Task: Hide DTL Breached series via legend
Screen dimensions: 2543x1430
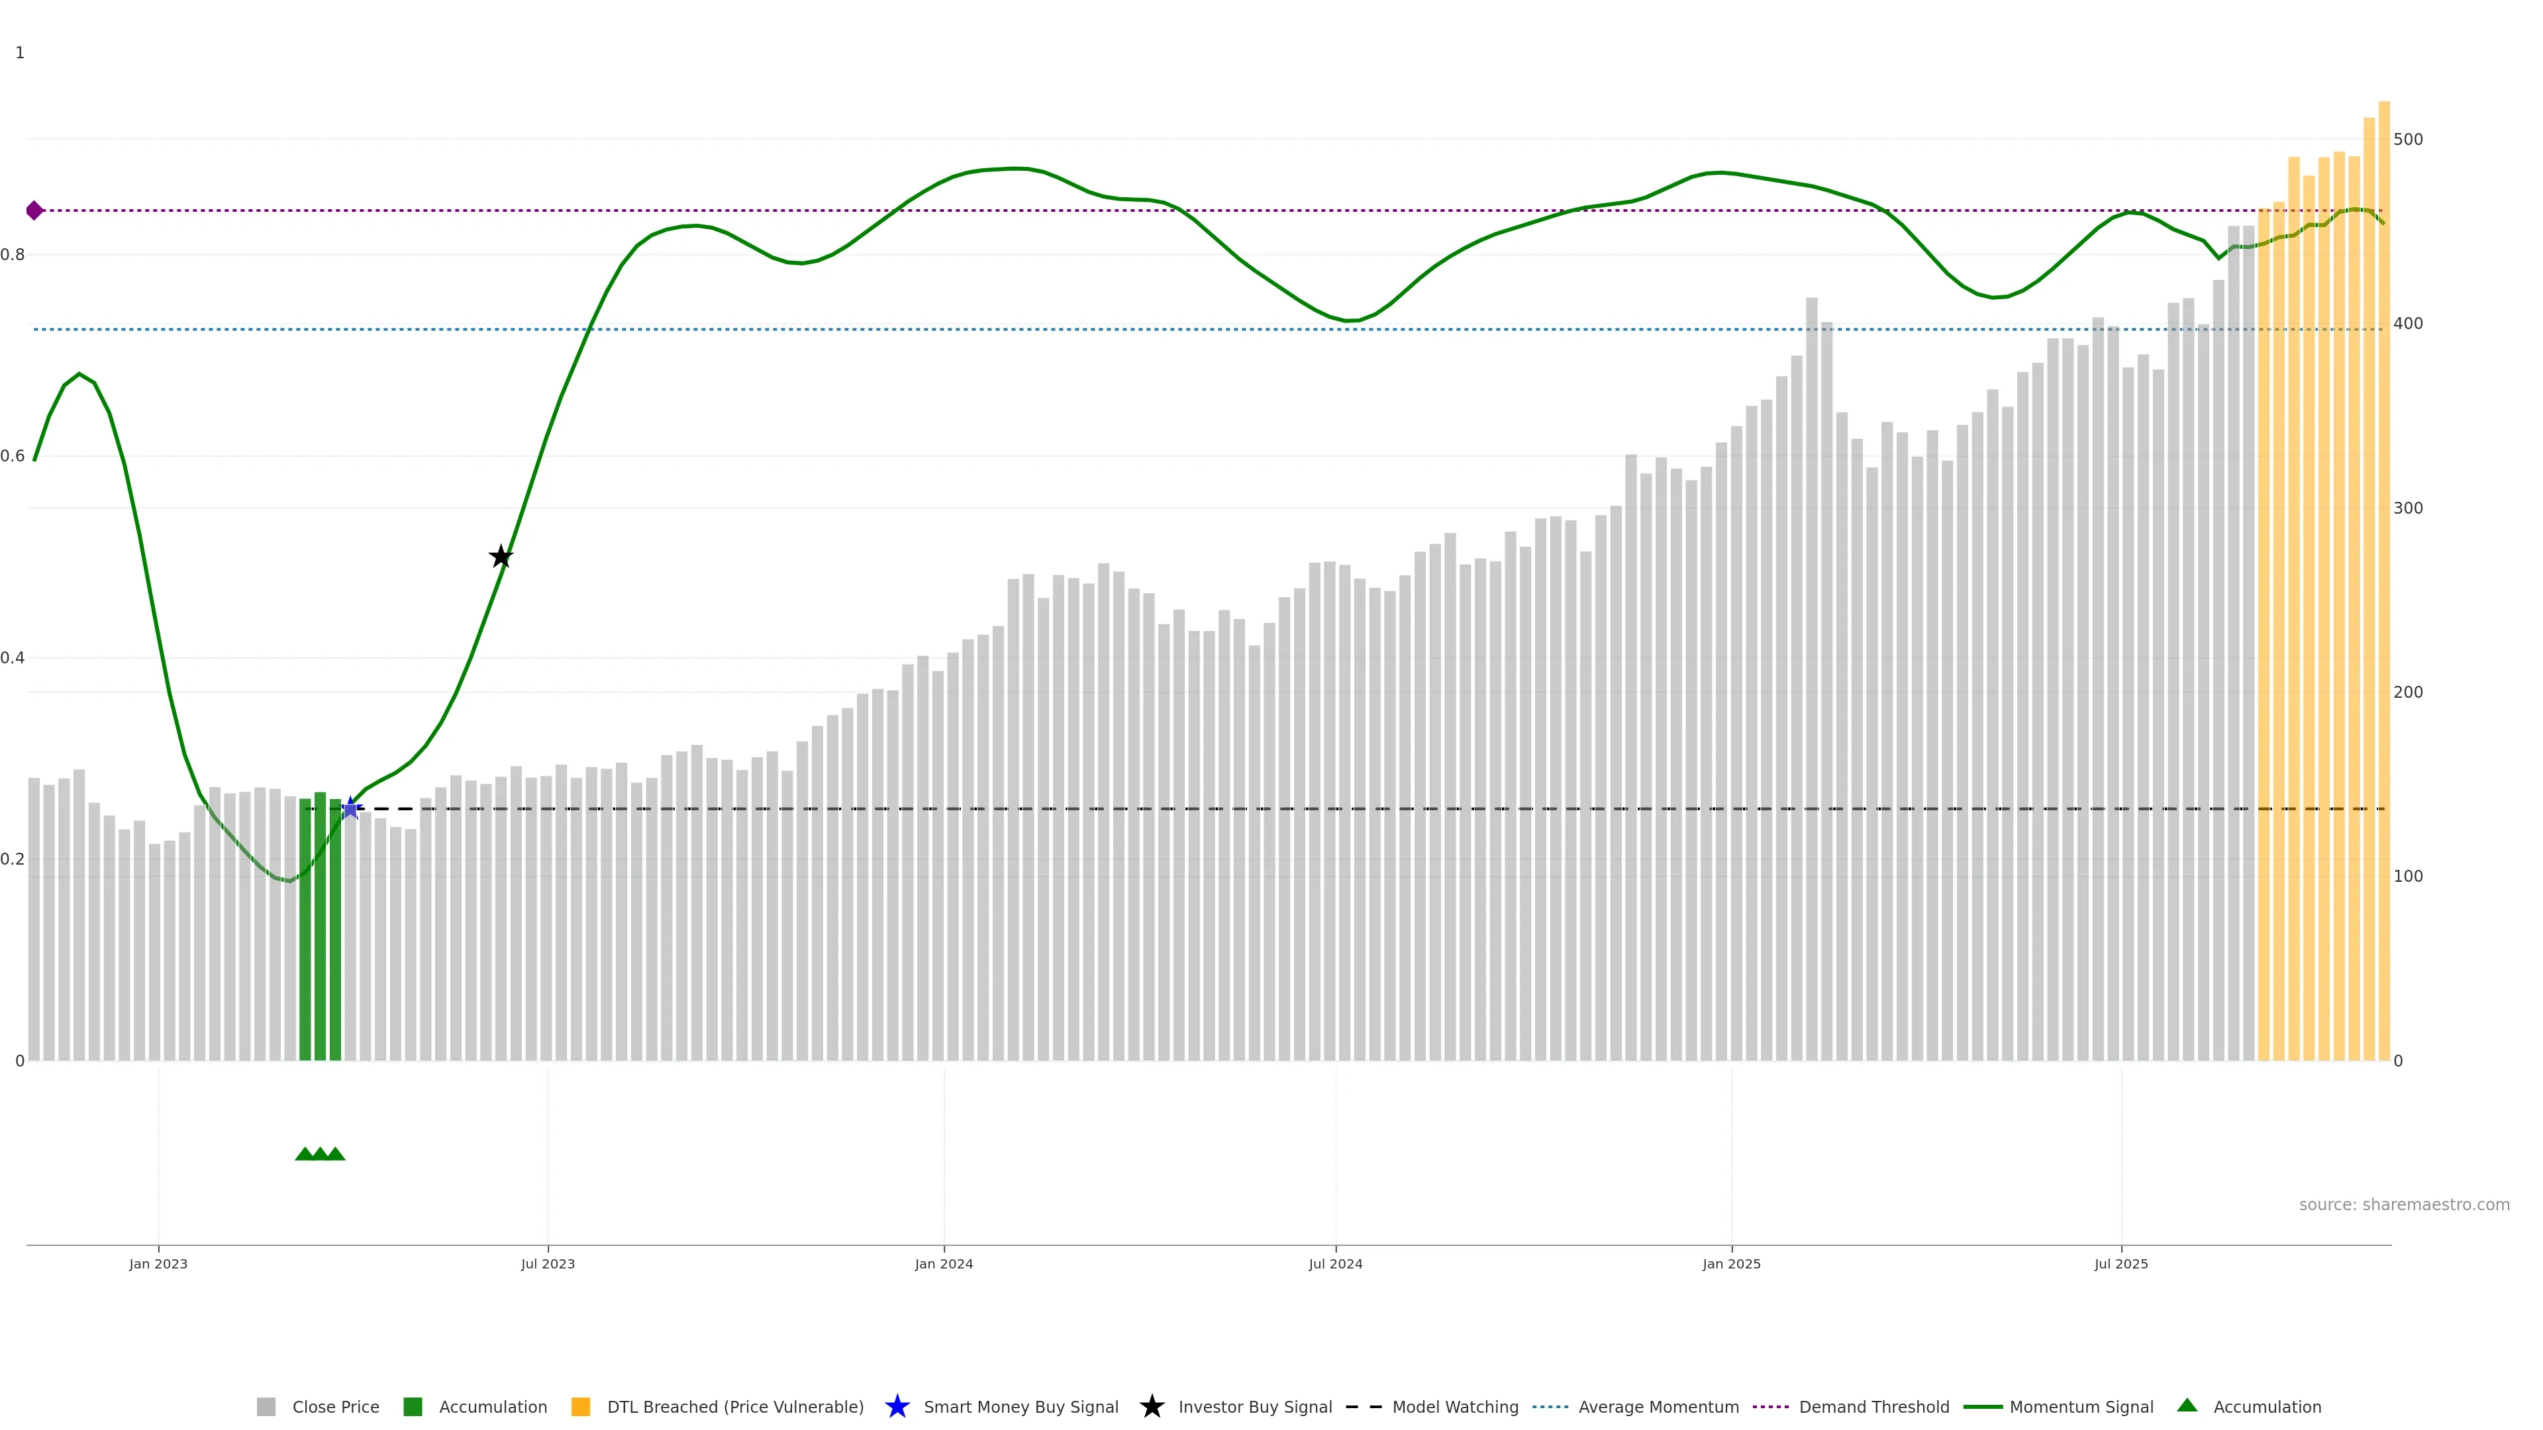Action: 734,1406
